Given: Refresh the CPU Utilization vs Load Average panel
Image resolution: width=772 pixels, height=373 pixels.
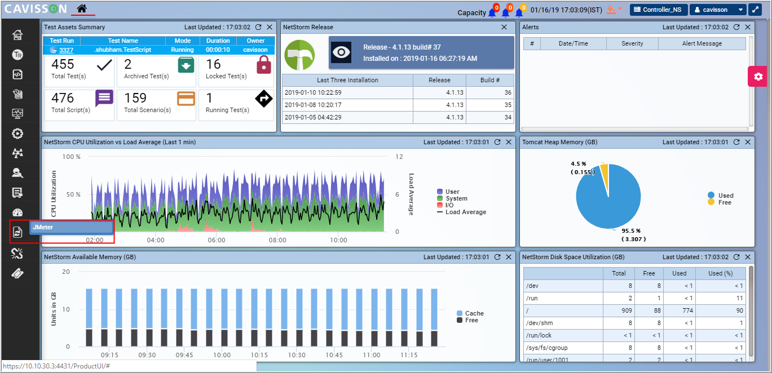Looking at the screenshot, I should (497, 142).
